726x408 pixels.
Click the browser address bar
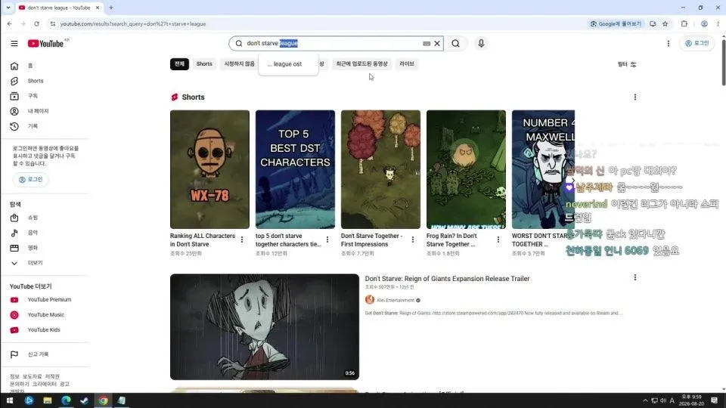point(319,24)
